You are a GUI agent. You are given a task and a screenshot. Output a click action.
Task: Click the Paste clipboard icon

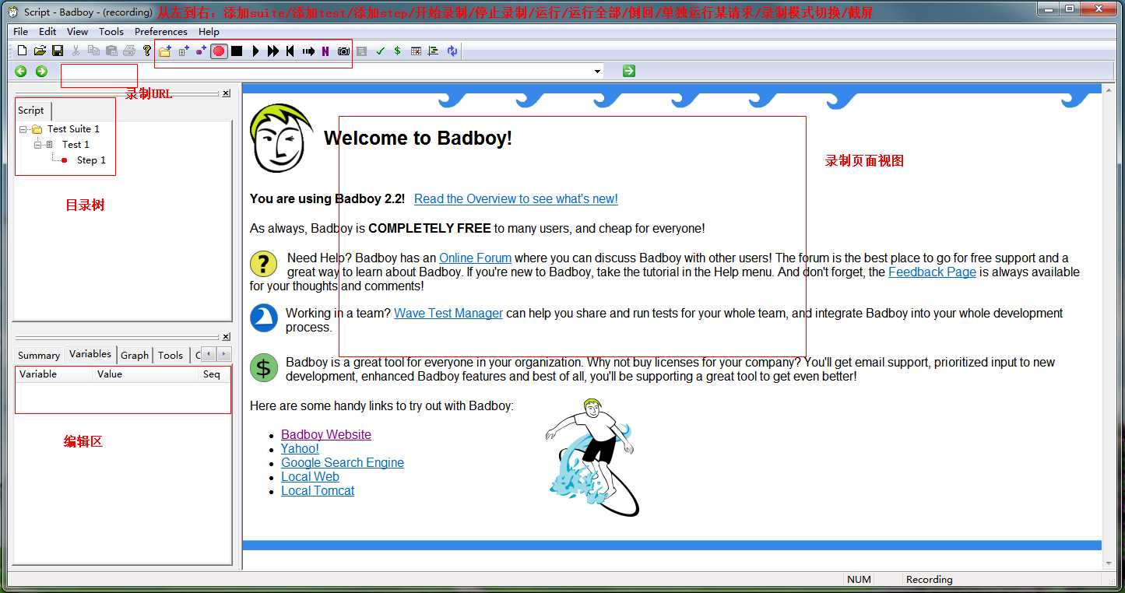pos(111,51)
